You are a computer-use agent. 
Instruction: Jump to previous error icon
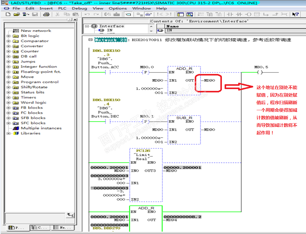click(x=160, y=14)
